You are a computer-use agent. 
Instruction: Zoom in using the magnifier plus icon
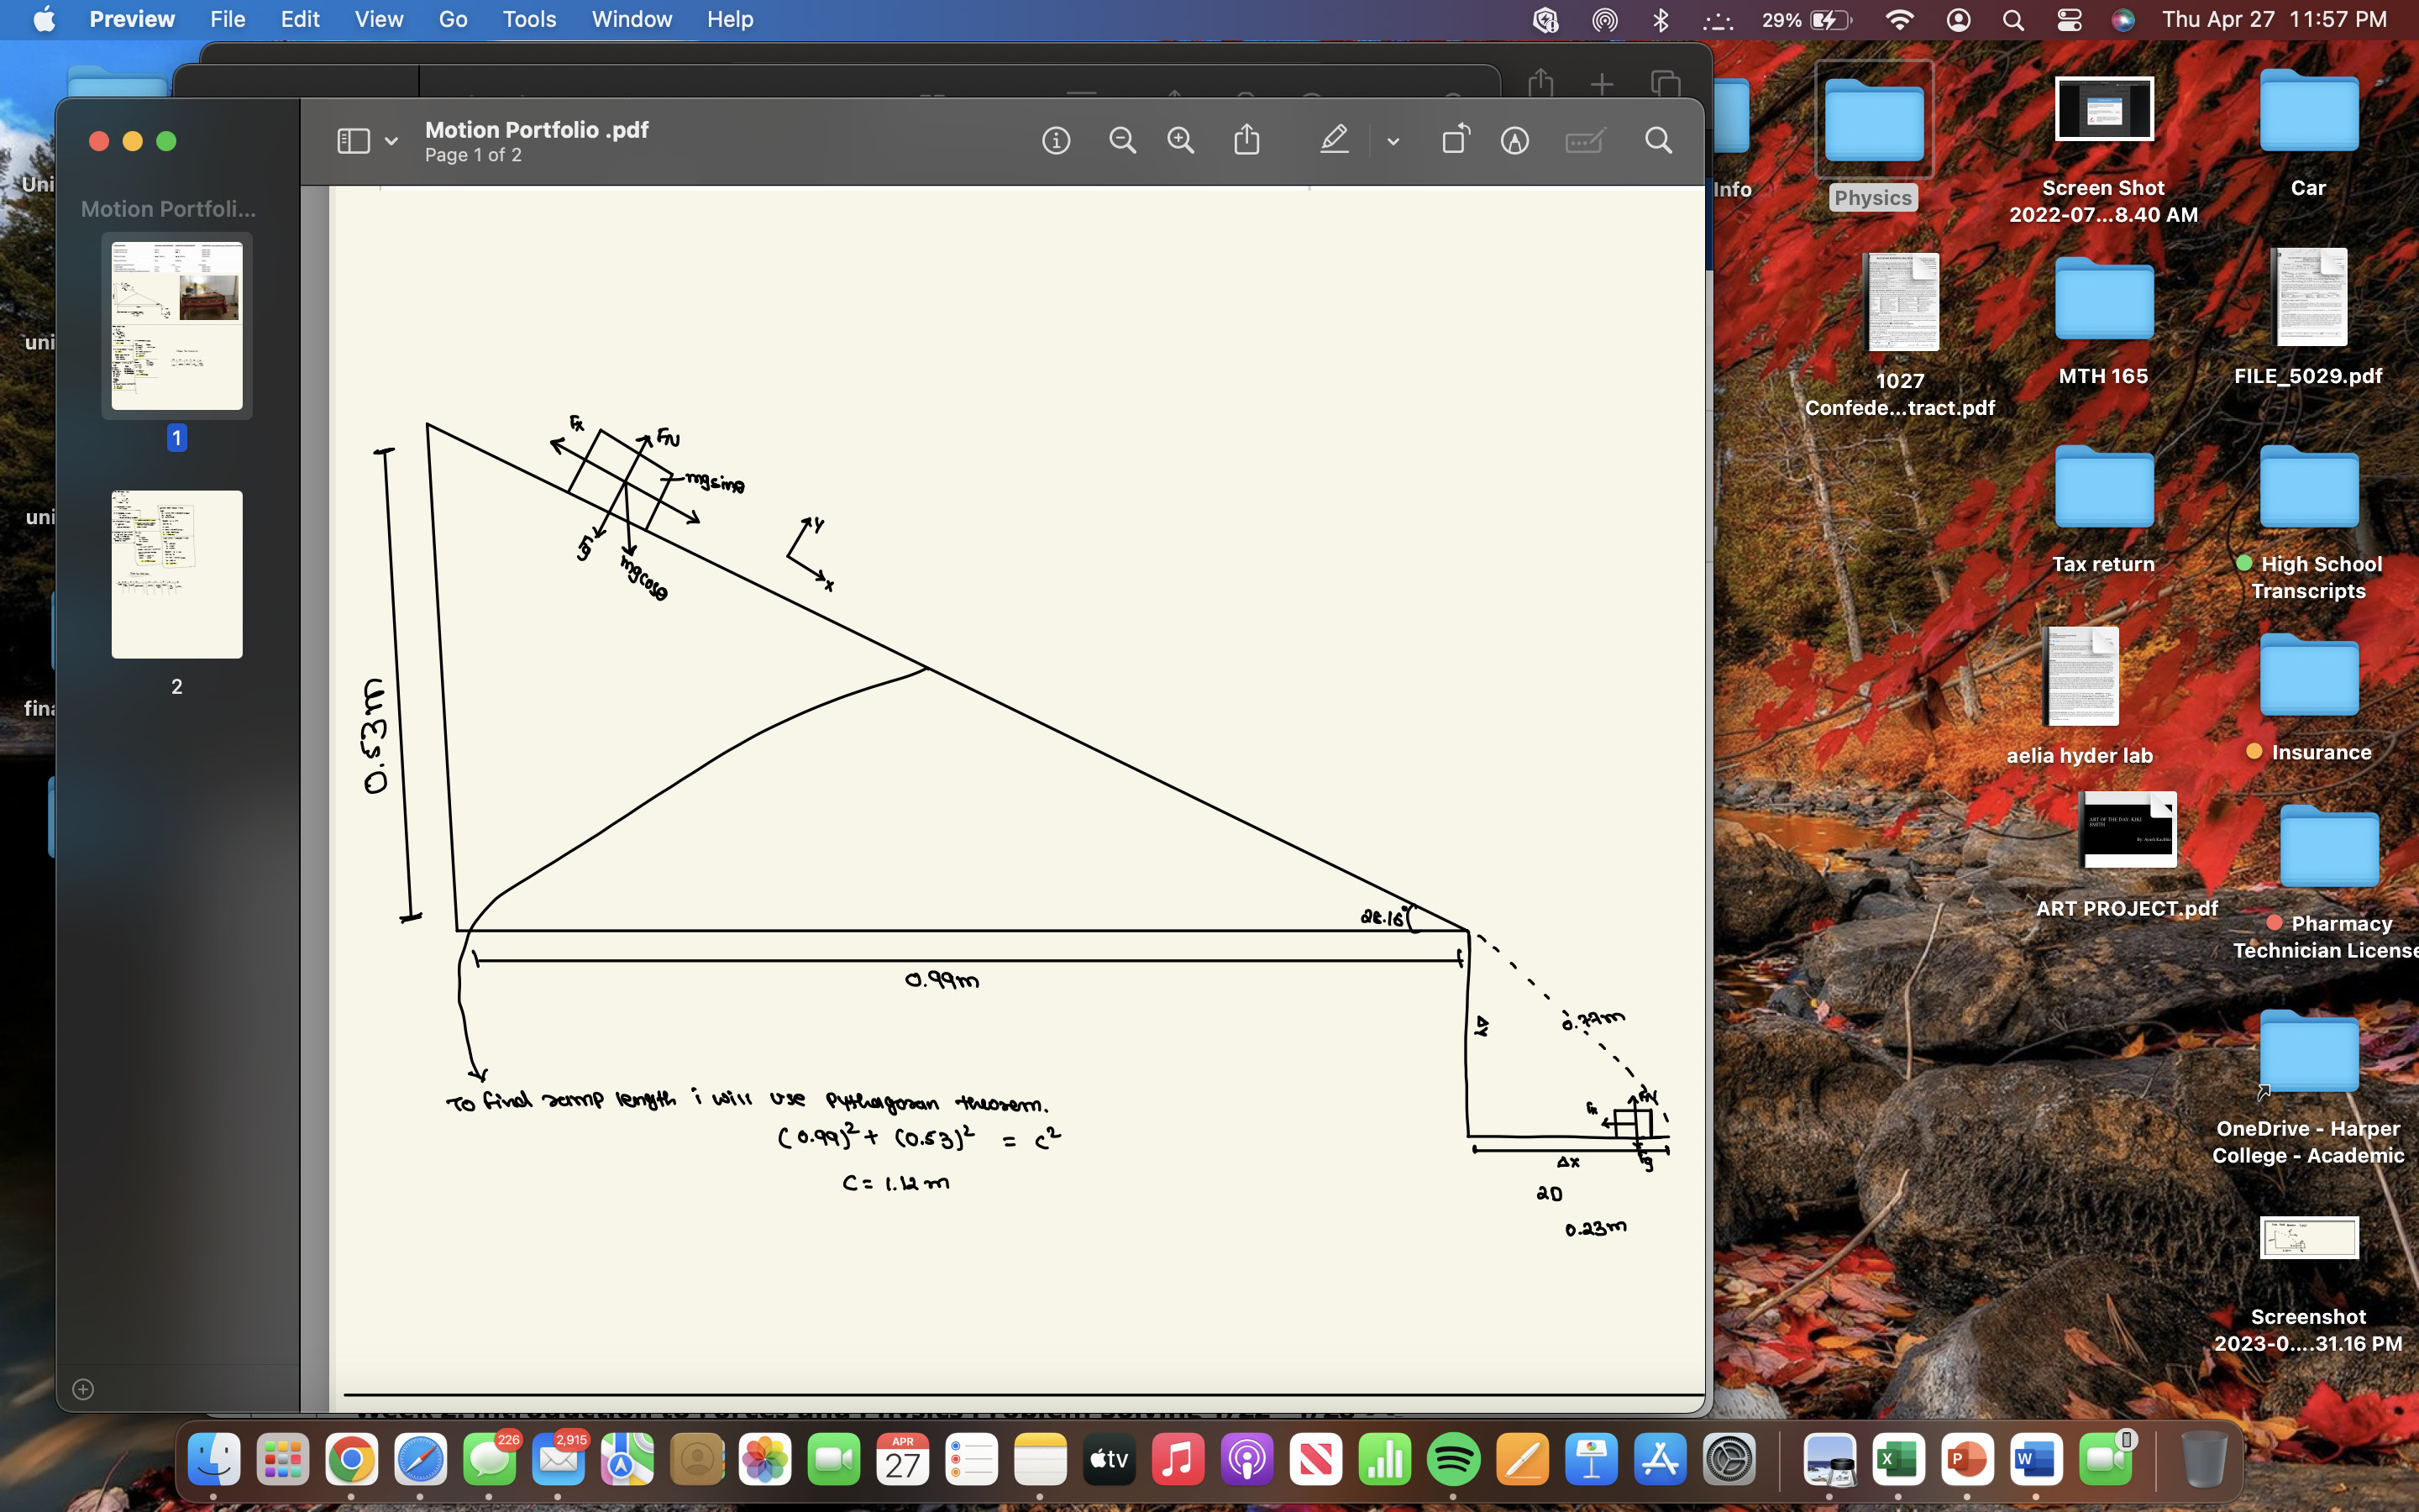tap(1180, 141)
